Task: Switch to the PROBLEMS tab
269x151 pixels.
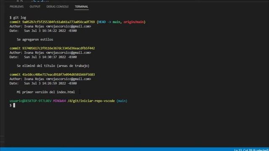Action: click(16, 7)
